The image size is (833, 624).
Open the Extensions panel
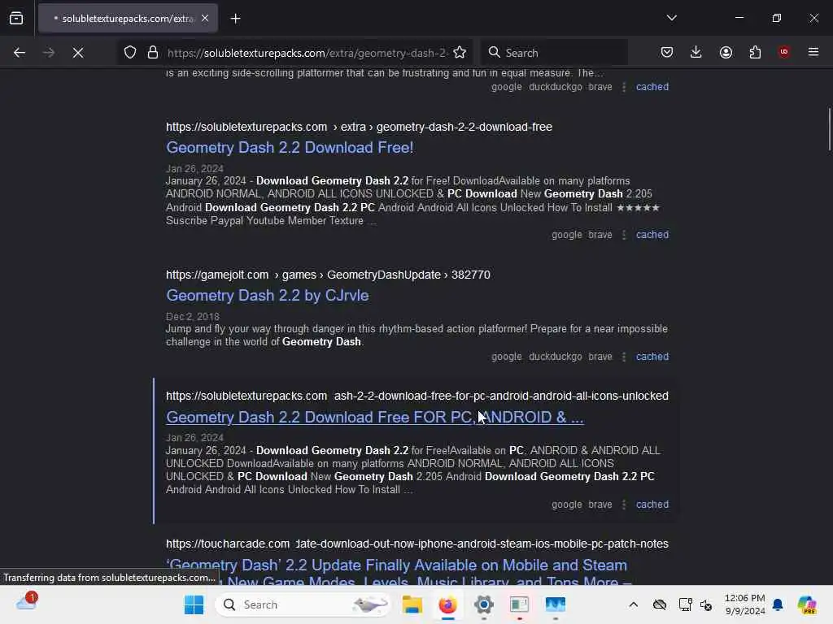tap(755, 52)
